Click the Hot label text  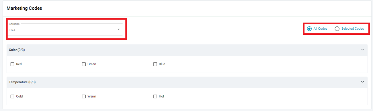click(162, 96)
